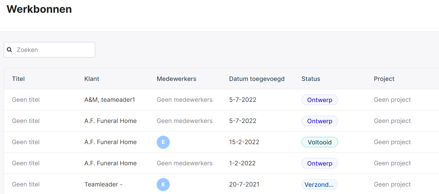Open A.F. Funeral Home in the 1-2-2022 row
Viewport: 439px width, 194px height.
coord(111,163)
